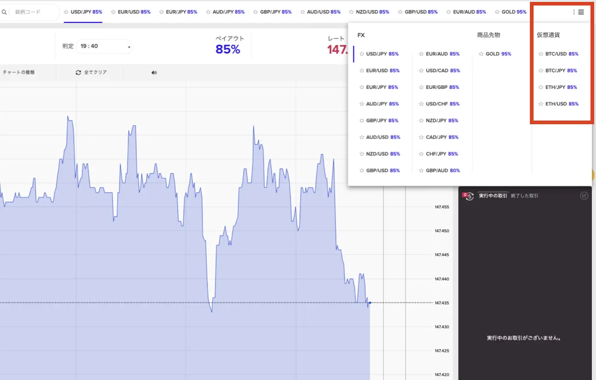This screenshot has width=596, height=380.
Task: Click 全てクリア button
Action: (x=91, y=72)
